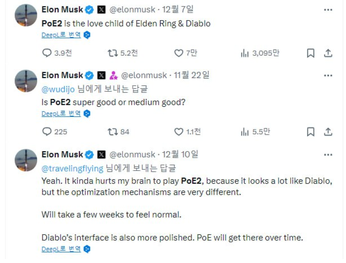Open the @wudijo profile link
This screenshot has width=346, height=263.
pos(58,89)
